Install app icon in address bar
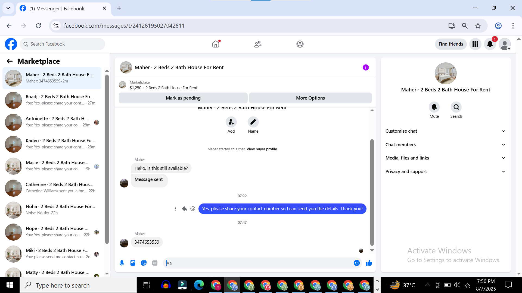The image size is (522, 293). pos(452,26)
